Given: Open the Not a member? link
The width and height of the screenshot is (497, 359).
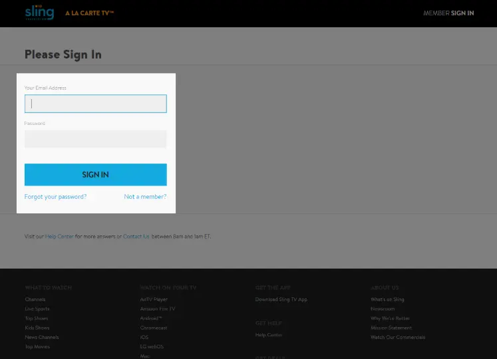Looking at the screenshot, I should click(x=145, y=197).
